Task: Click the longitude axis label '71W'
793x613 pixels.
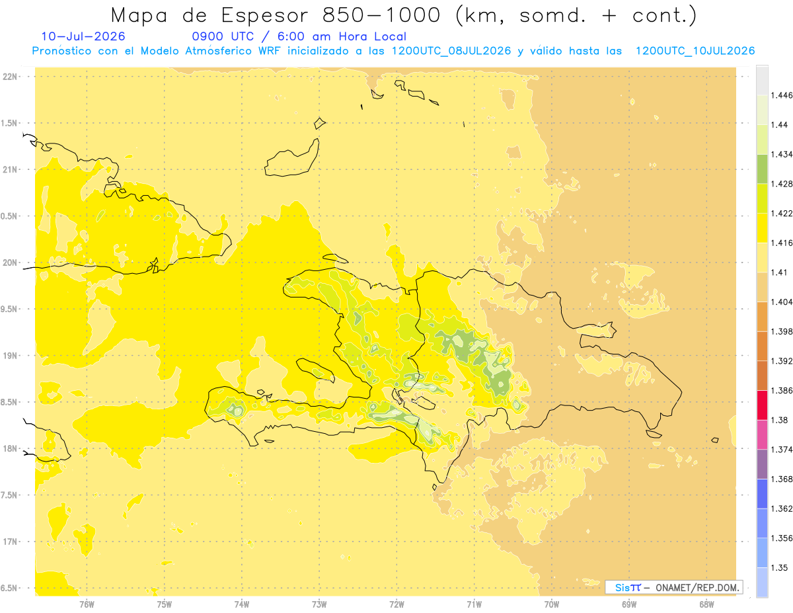Action: [x=474, y=604]
